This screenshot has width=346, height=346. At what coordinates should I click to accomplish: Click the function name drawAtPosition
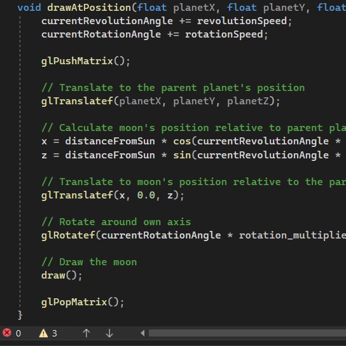pyautogui.click(x=90, y=8)
